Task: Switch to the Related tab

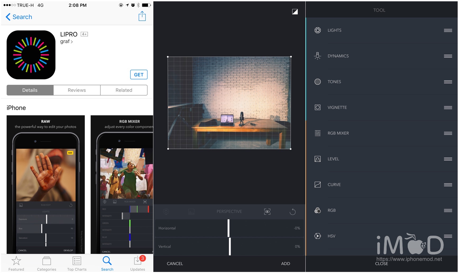Action: [124, 90]
